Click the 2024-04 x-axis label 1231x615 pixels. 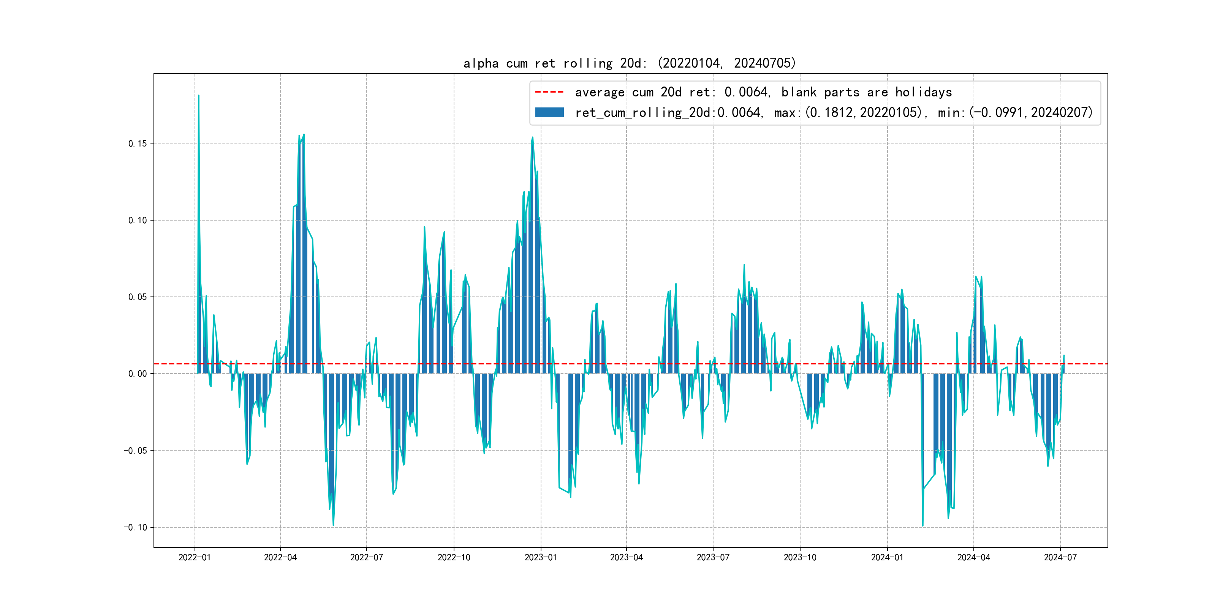973,557
